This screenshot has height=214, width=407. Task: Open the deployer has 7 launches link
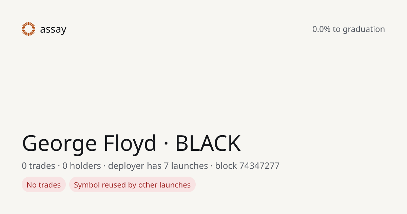(158, 166)
